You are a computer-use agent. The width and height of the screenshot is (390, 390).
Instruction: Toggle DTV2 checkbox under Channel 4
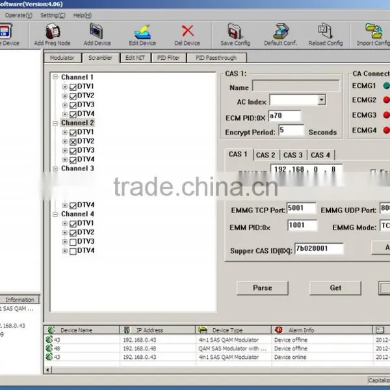click(73, 233)
